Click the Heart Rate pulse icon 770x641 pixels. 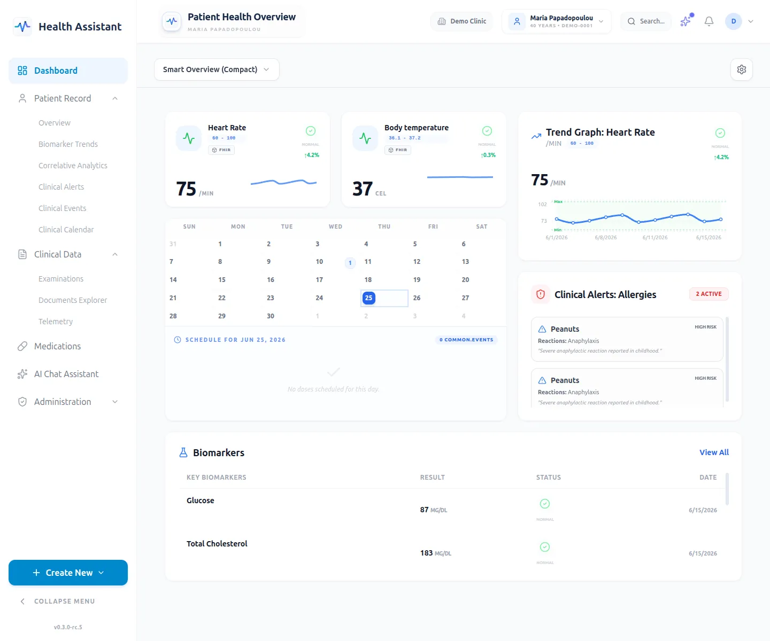tap(189, 138)
